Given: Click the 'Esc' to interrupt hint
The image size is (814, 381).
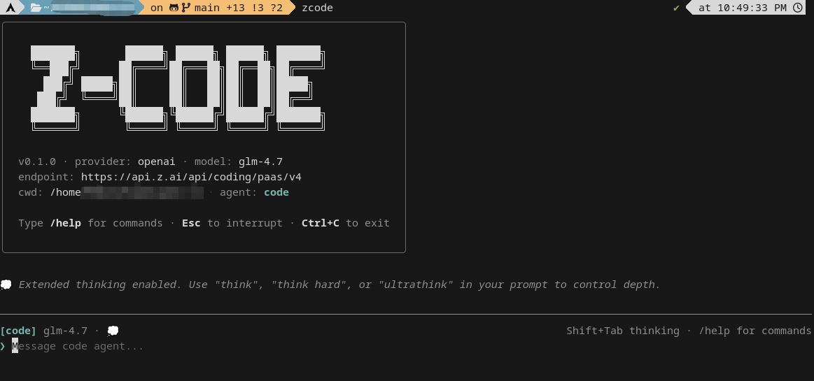Looking at the screenshot, I should (x=191, y=223).
